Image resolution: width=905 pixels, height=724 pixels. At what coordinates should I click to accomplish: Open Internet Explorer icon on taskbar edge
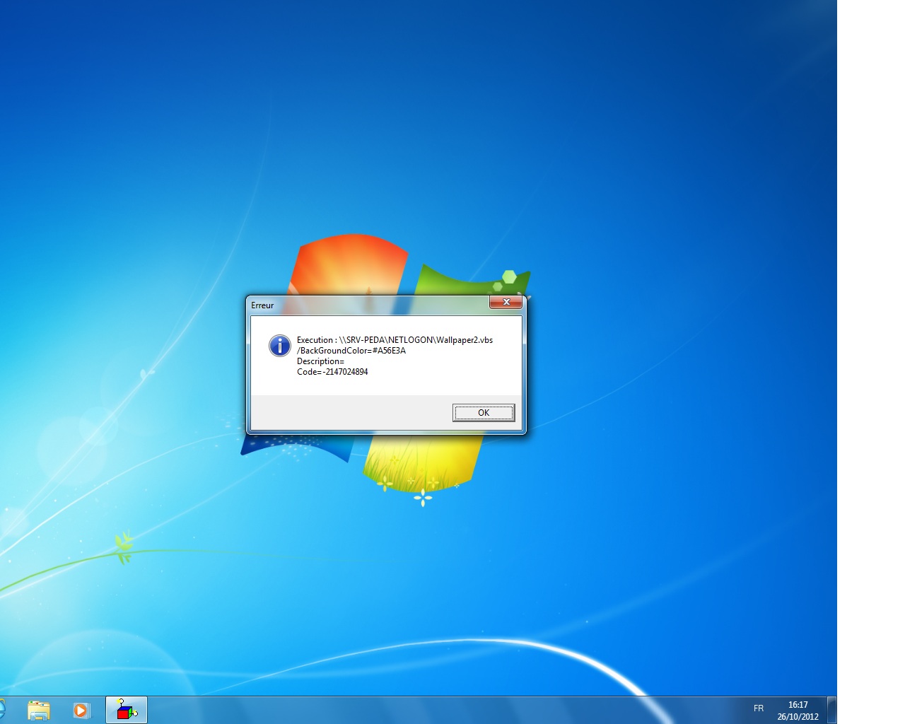[1, 710]
